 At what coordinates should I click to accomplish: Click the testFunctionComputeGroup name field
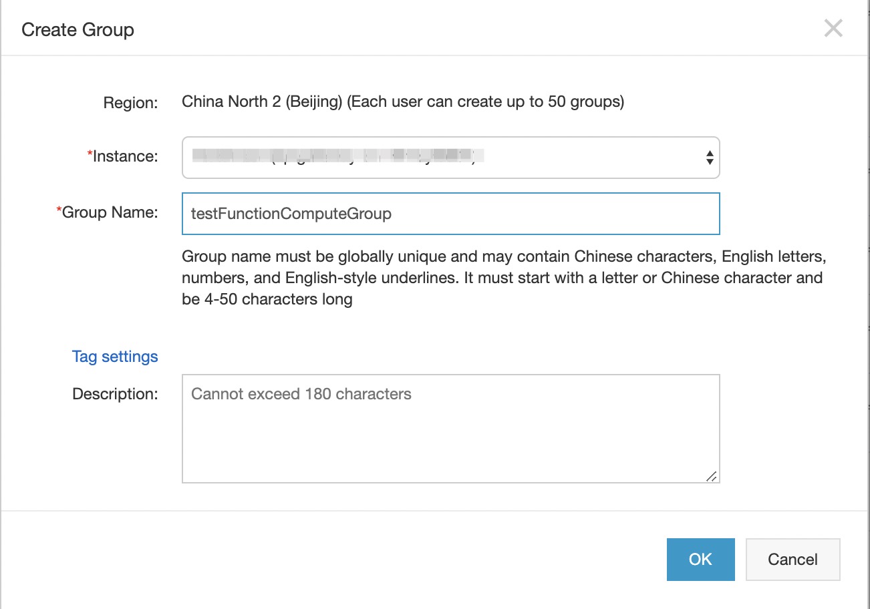click(450, 214)
